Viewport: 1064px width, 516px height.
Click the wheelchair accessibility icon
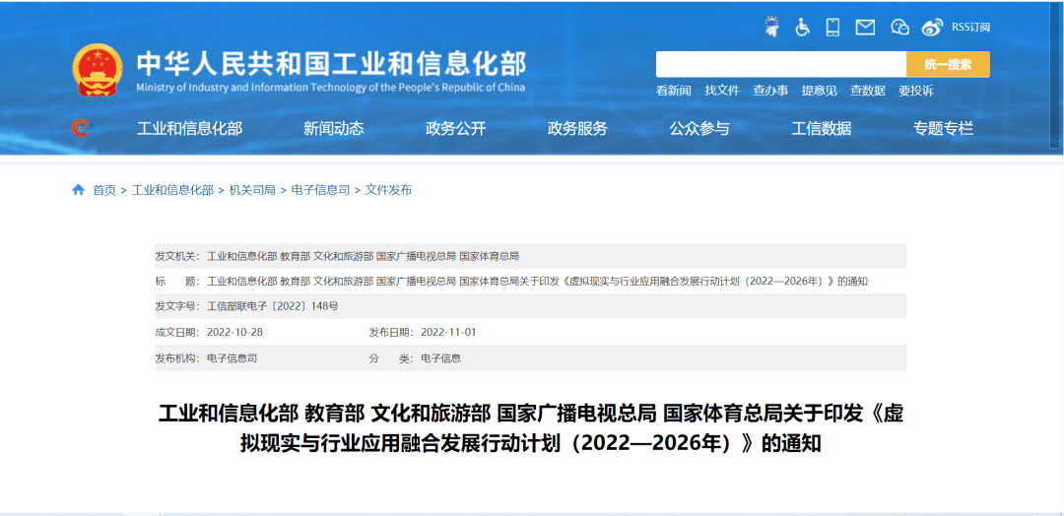coord(803,27)
